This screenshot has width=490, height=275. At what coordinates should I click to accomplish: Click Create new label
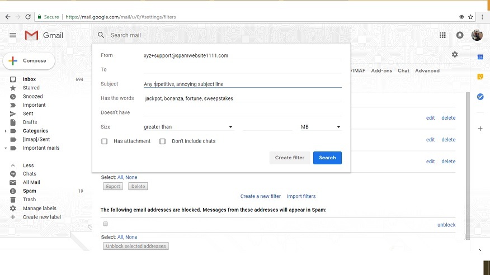click(42, 217)
